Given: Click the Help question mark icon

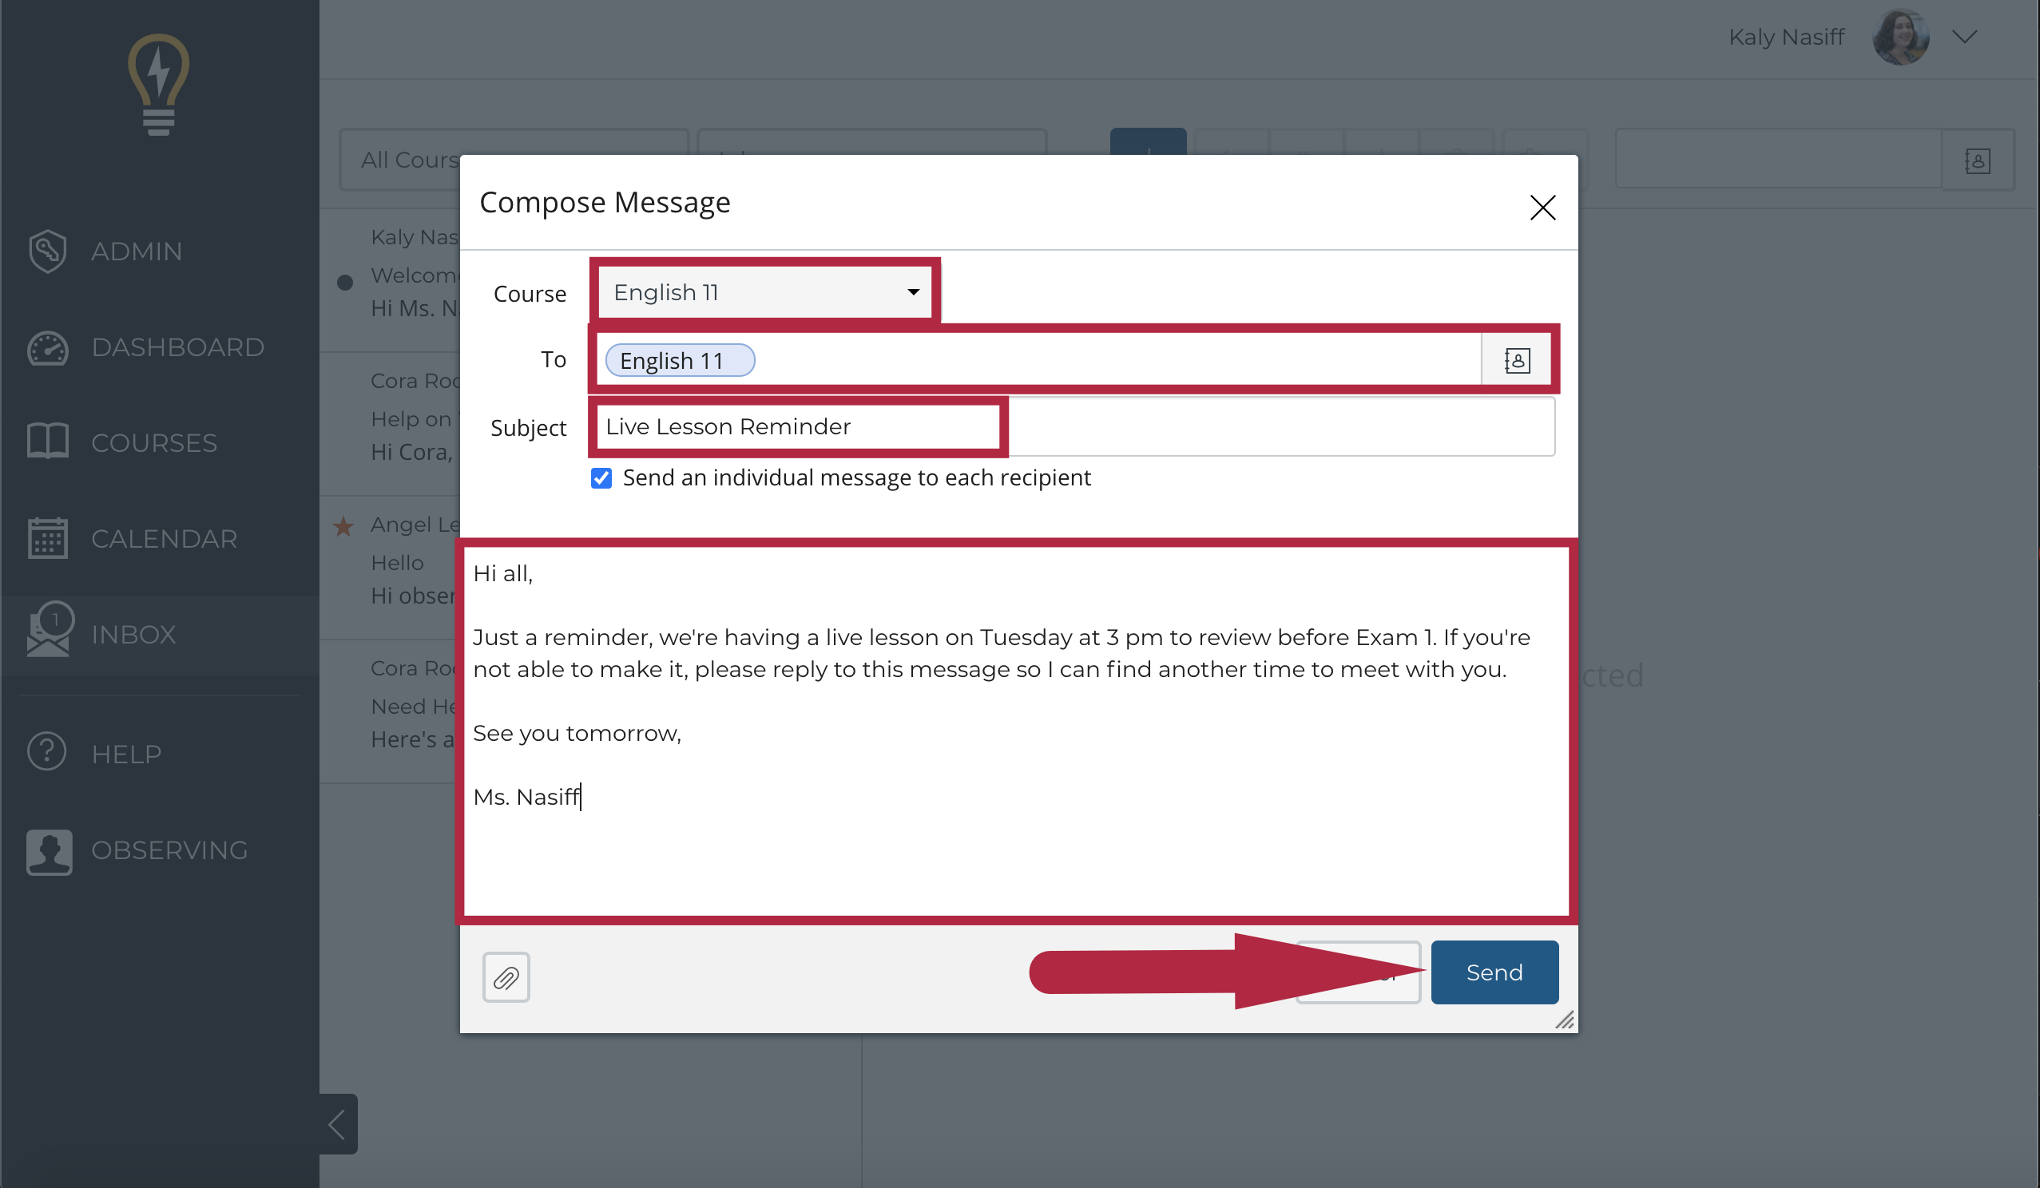Looking at the screenshot, I should pos(47,752).
